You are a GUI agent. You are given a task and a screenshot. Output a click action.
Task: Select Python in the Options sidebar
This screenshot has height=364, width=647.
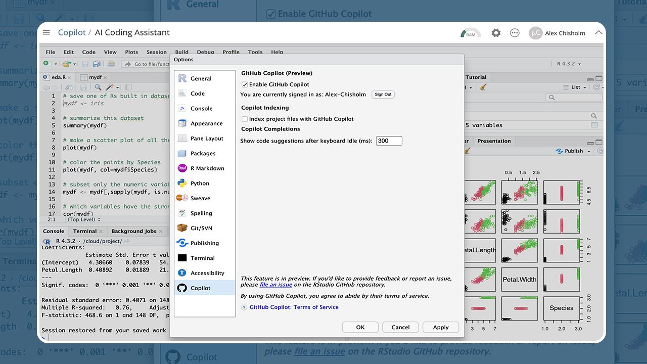tap(200, 184)
